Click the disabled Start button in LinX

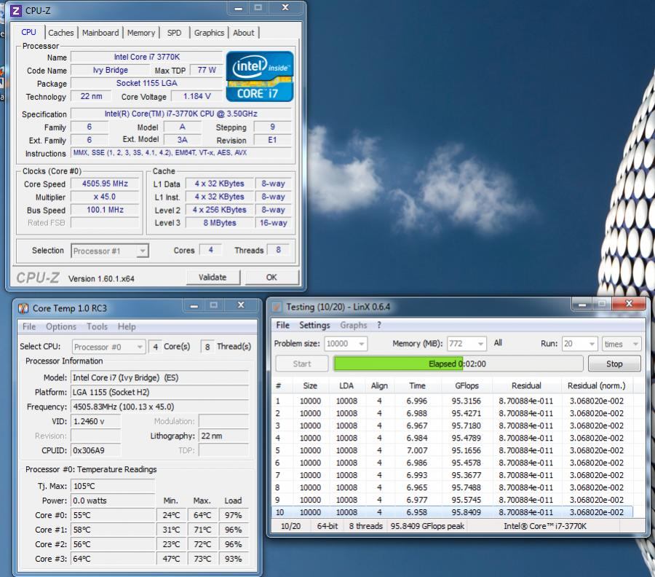(x=301, y=364)
